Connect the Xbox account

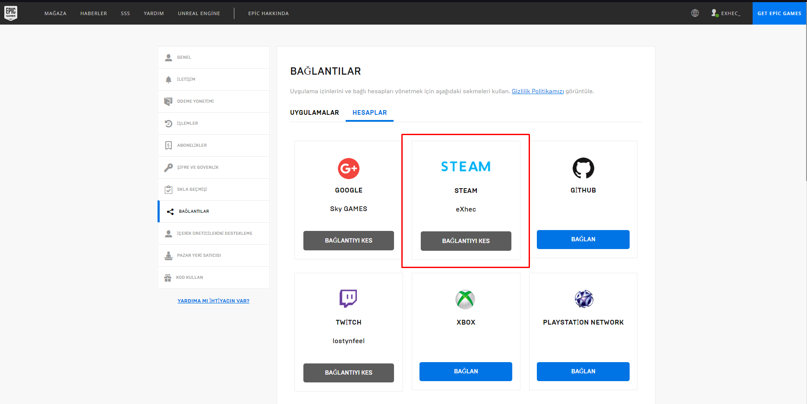[x=466, y=372]
